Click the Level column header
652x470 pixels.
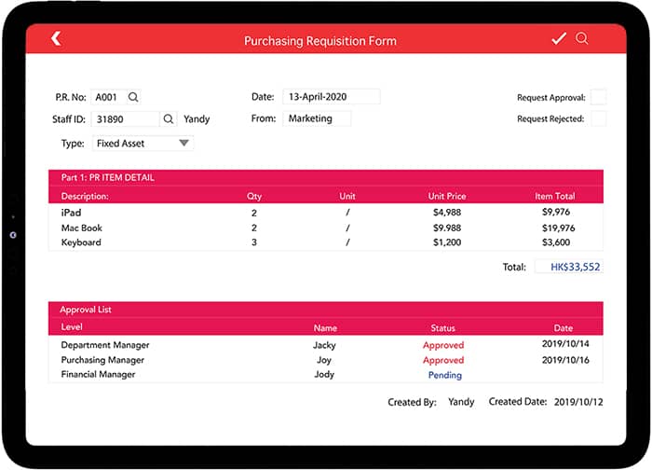point(72,326)
